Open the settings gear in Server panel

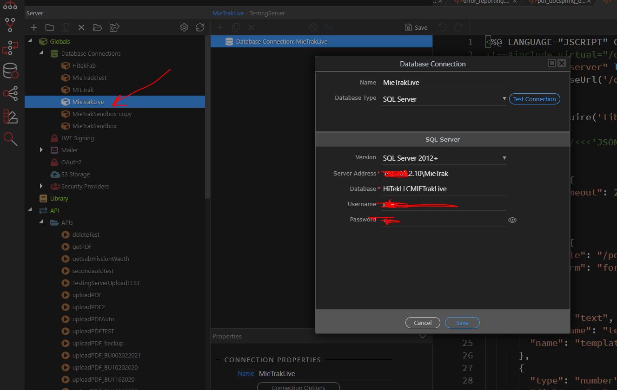pyautogui.click(x=184, y=28)
